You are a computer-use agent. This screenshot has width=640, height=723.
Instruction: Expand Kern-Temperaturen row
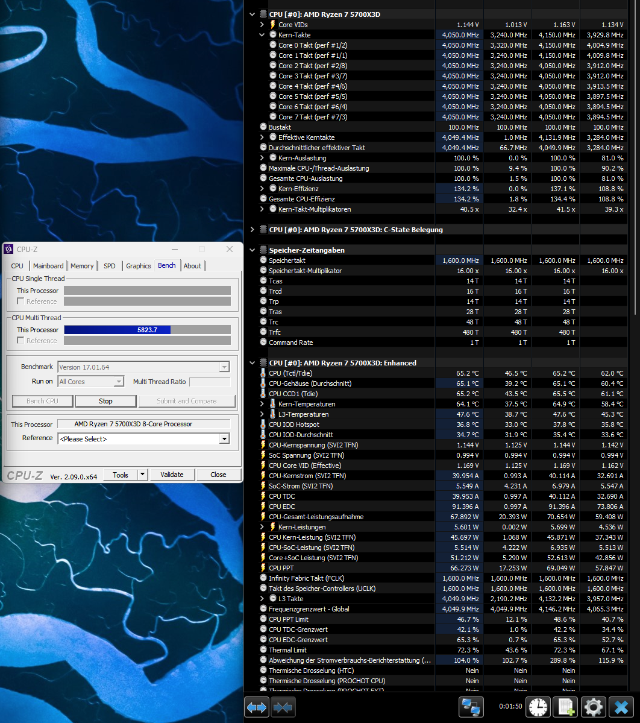(x=262, y=404)
